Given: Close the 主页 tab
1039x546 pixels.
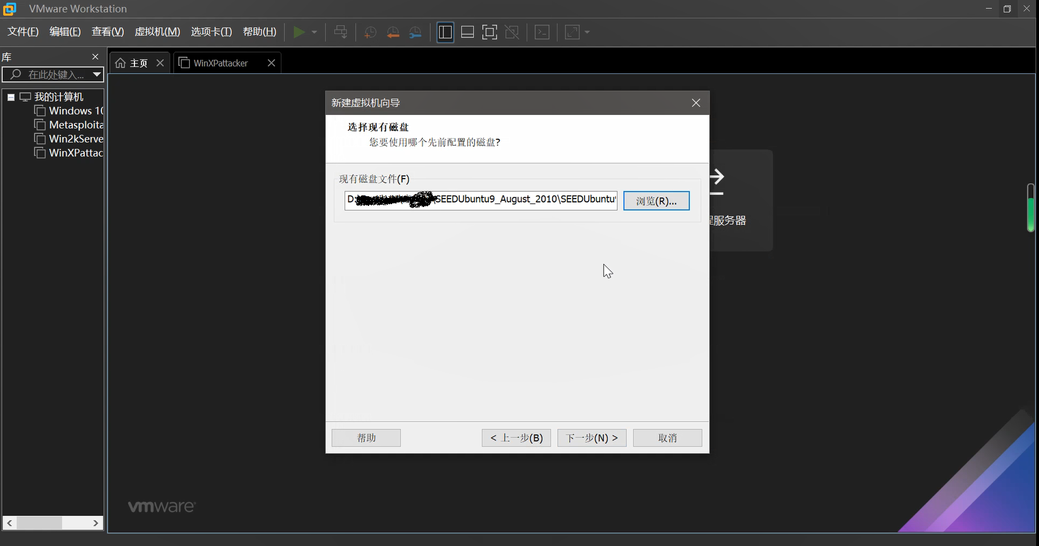Looking at the screenshot, I should (x=160, y=63).
